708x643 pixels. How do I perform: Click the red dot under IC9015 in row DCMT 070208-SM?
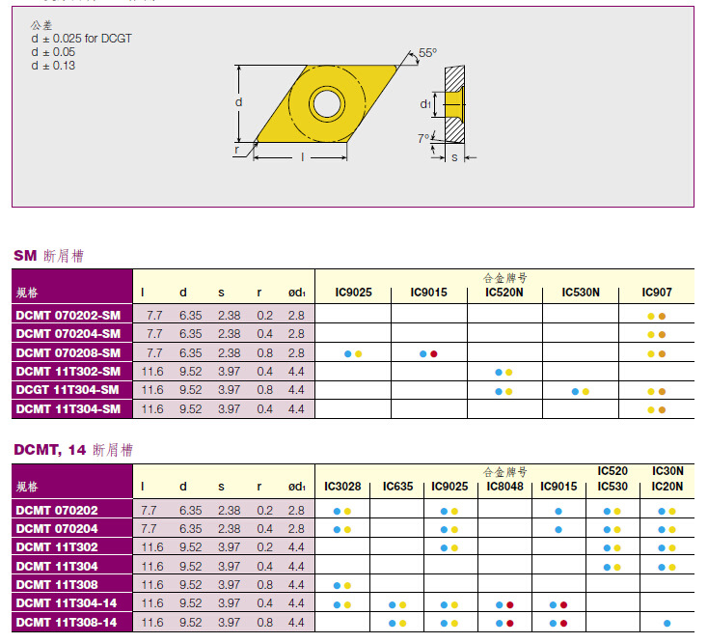pos(434,353)
